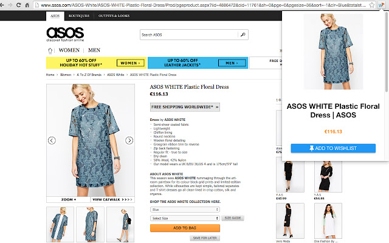Open the Vero Moda black dress thumbnail
Screen dimensions: 389x243
click(290, 221)
